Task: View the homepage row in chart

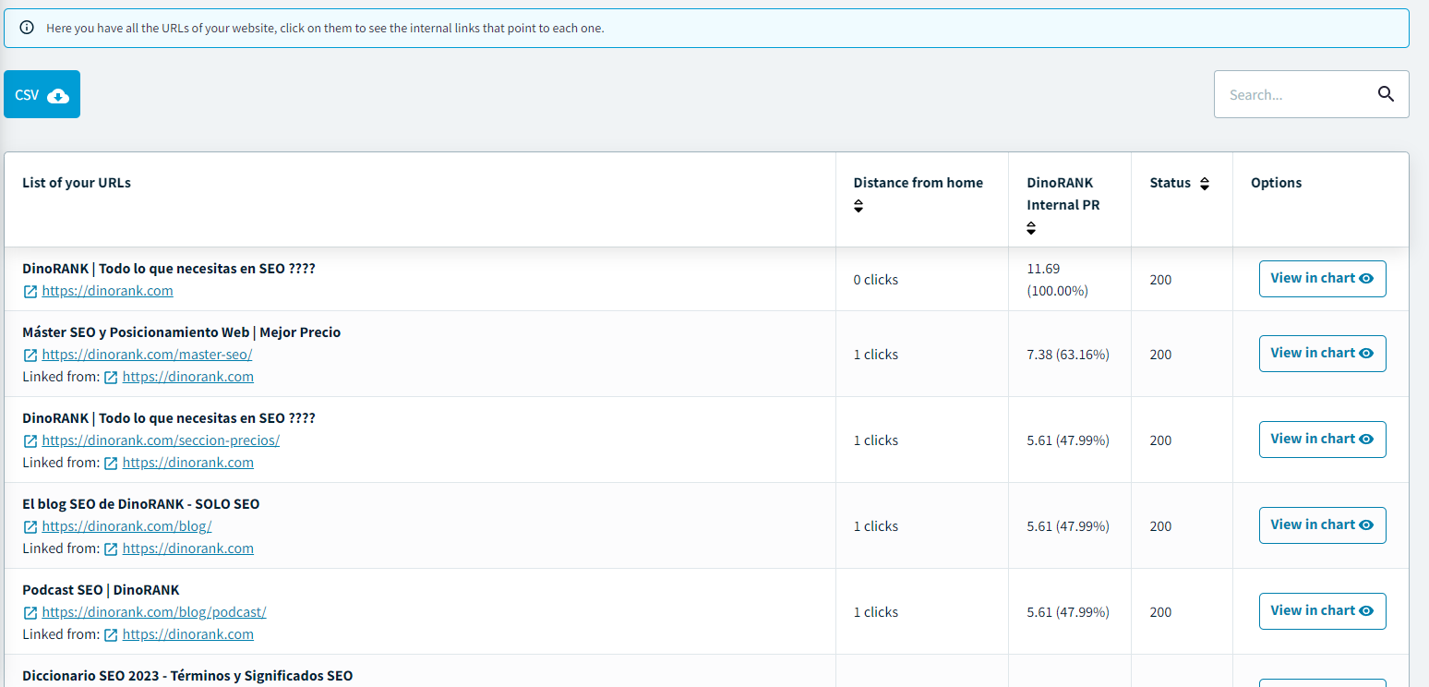Action: pyautogui.click(x=1322, y=279)
